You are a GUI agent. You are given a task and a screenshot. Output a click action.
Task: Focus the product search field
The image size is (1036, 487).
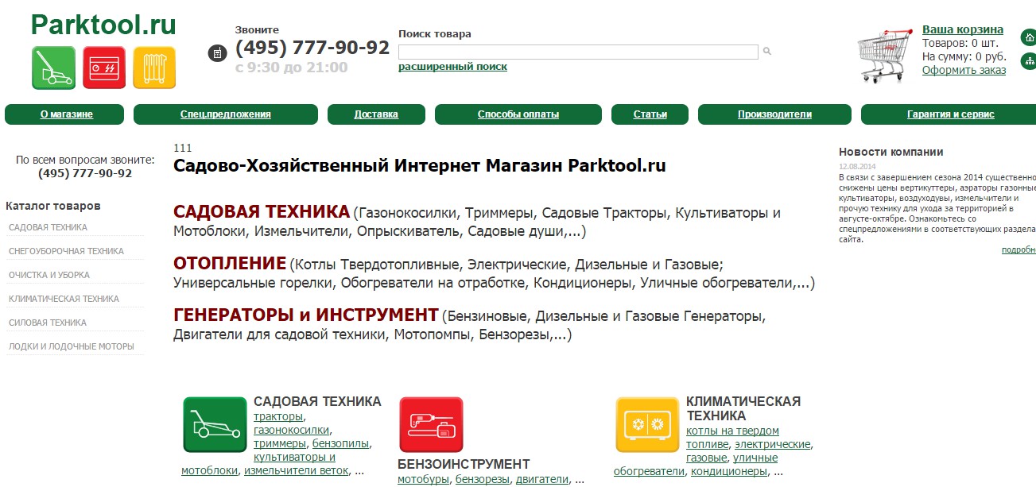pyautogui.click(x=578, y=52)
